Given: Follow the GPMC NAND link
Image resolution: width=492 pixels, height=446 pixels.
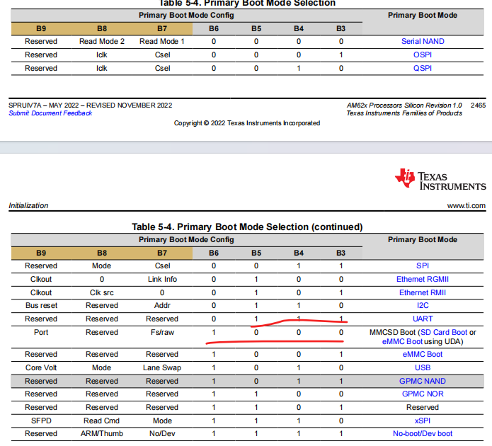Looking at the screenshot, I should [x=423, y=382].
